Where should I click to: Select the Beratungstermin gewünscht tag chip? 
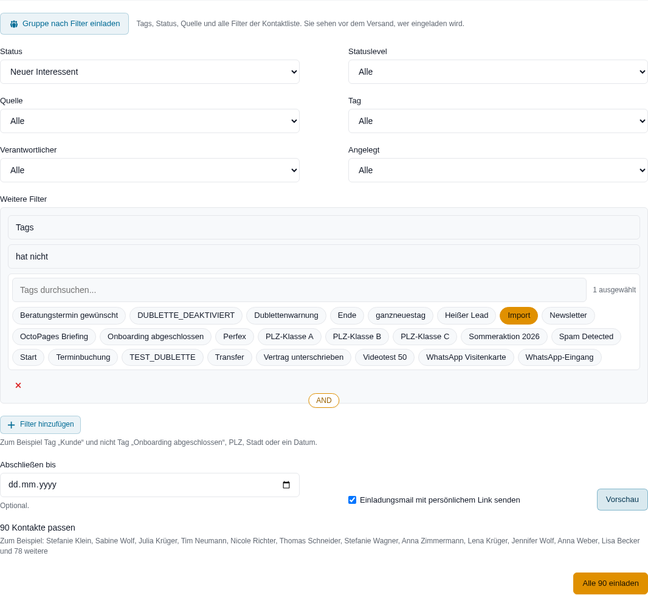pyautogui.click(x=69, y=315)
